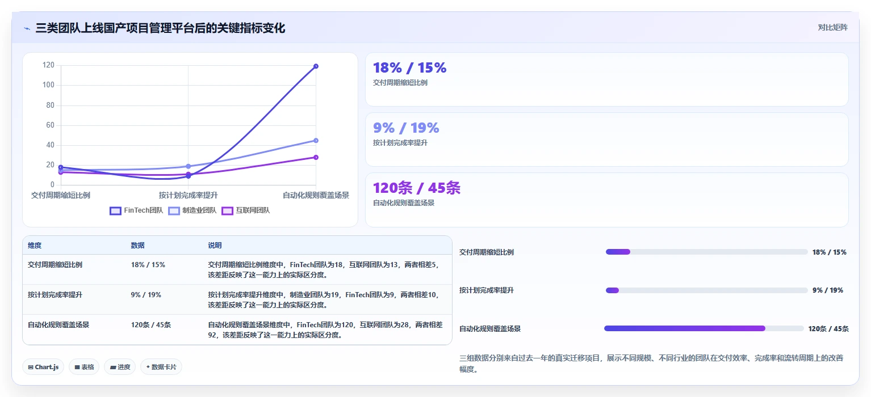This screenshot has height=397, width=871.
Task: Click the 自动化规则覆盖场景 caption under 120条 / 45条 card
Action: click(x=404, y=203)
